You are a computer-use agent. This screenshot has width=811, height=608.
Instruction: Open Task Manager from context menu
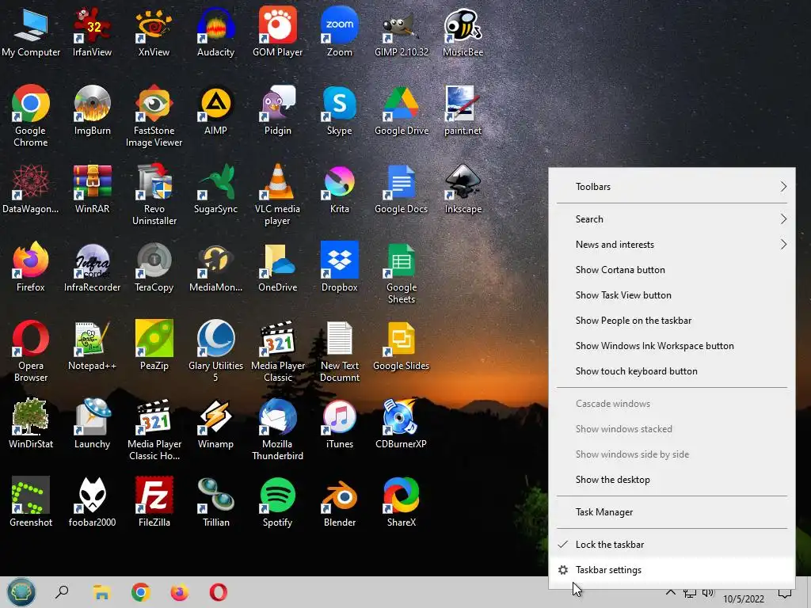[672, 512]
